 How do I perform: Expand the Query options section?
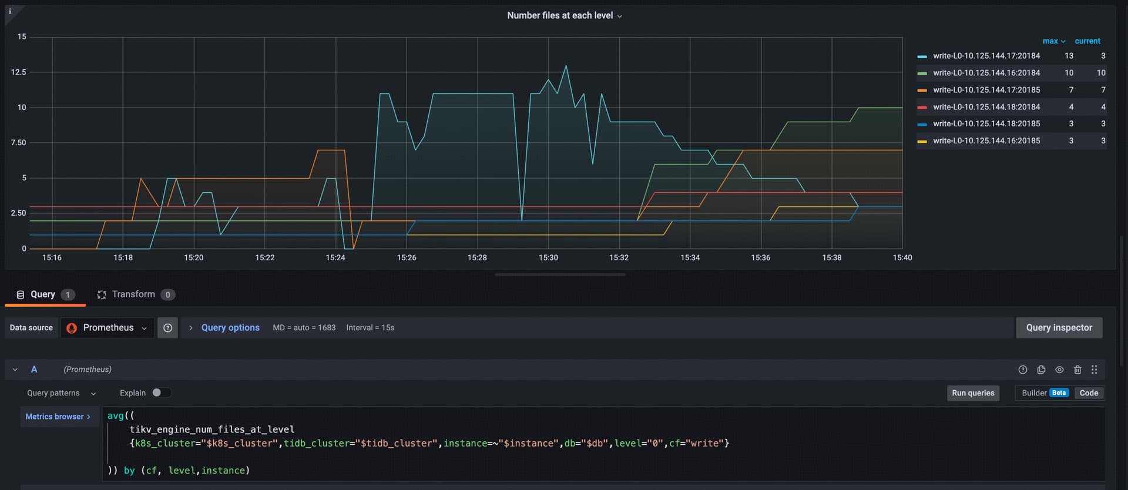[x=230, y=328]
